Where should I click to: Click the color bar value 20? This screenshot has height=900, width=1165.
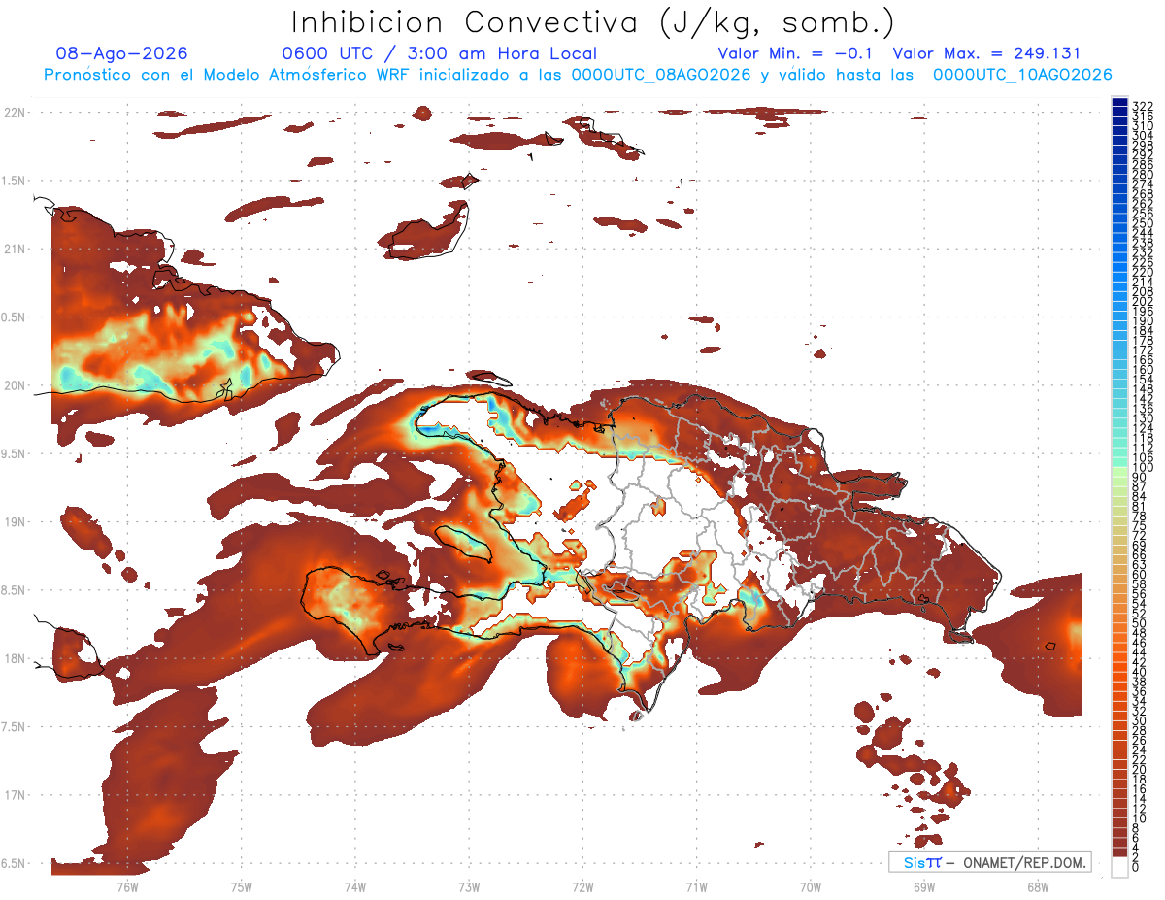(x=1139, y=769)
